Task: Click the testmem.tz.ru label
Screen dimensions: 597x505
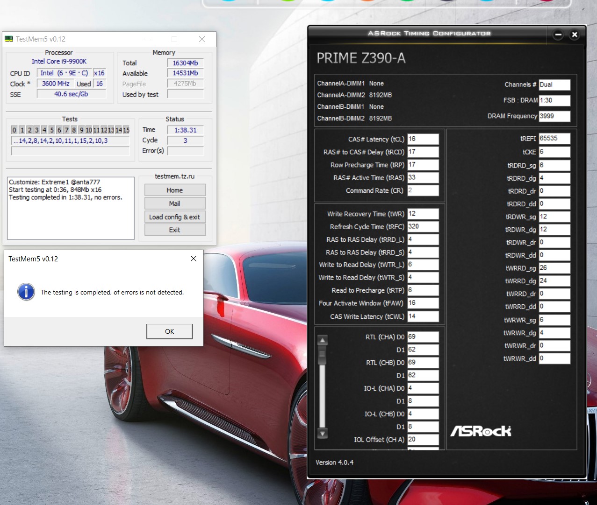Action: [x=174, y=176]
